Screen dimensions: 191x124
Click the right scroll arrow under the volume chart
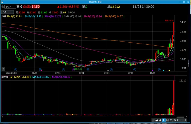click(x=187, y=117)
